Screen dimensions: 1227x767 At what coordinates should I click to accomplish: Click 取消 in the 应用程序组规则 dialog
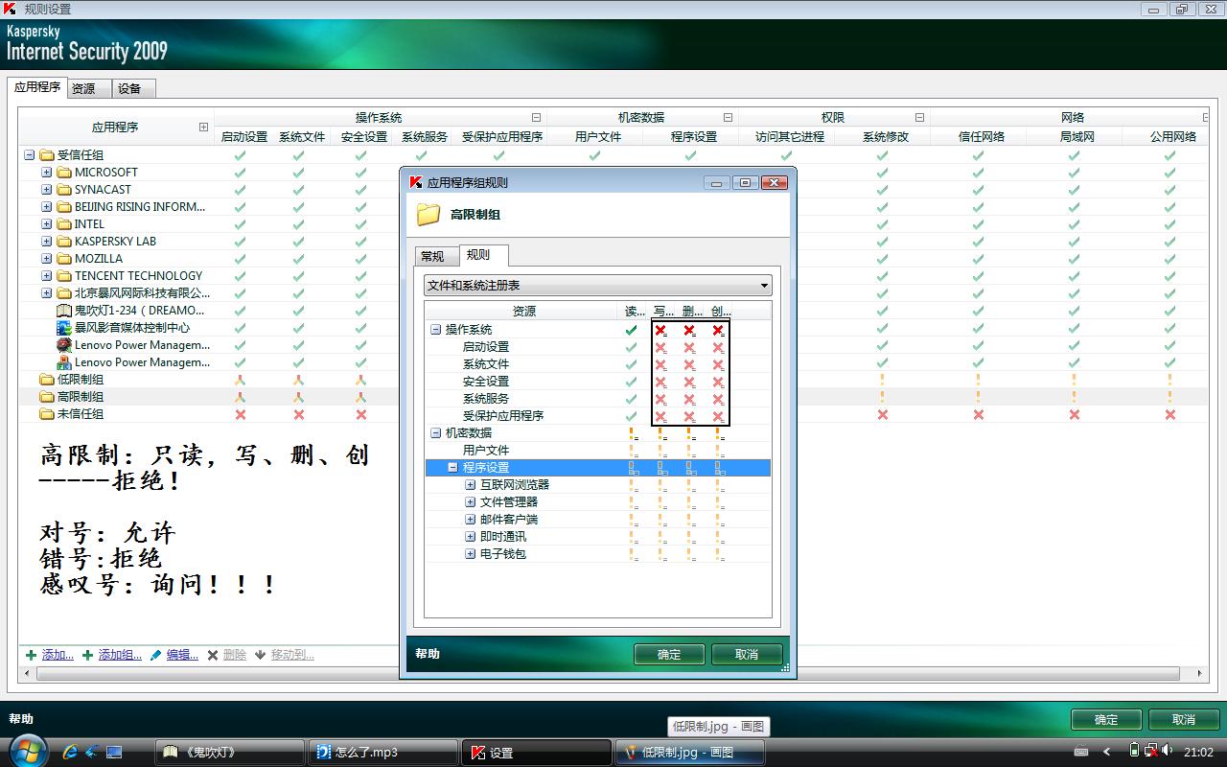tap(747, 655)
